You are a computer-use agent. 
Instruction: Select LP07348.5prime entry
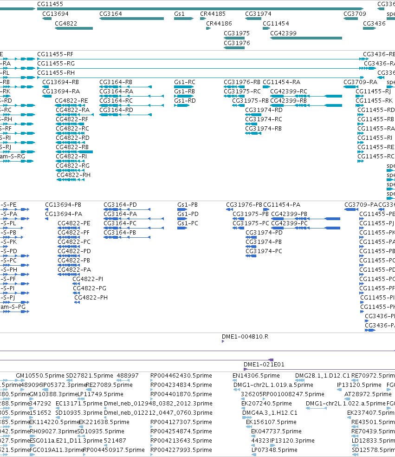pyautogui.click(x=274, y=450)
